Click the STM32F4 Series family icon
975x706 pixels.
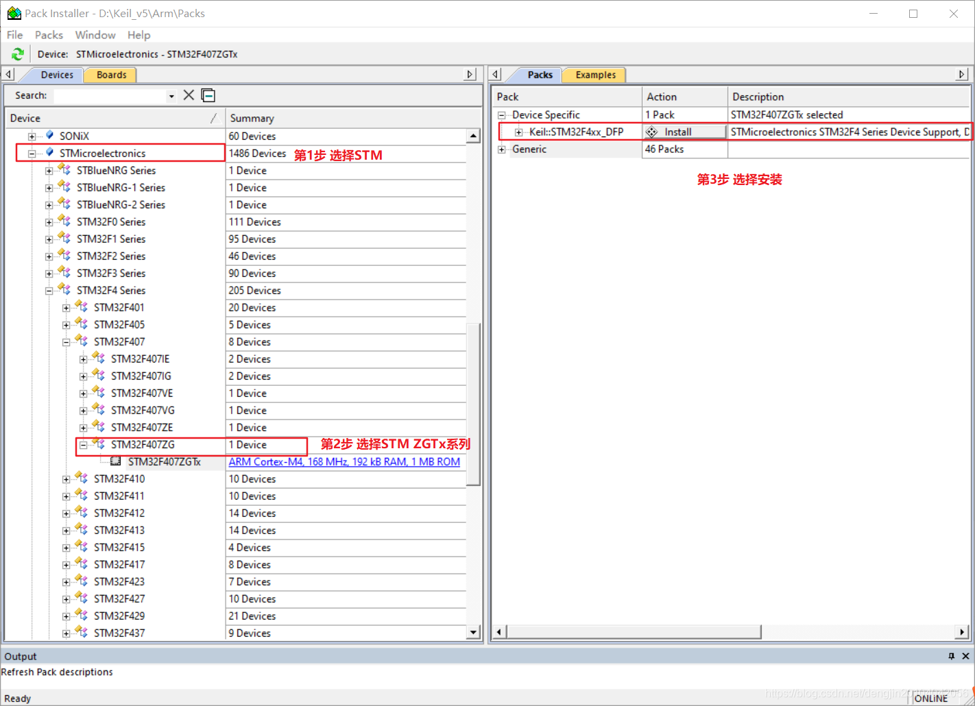[x=64, y=289]
